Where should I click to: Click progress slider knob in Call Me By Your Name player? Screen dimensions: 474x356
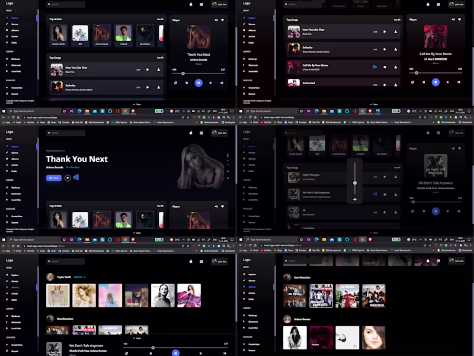pos(417,73)
